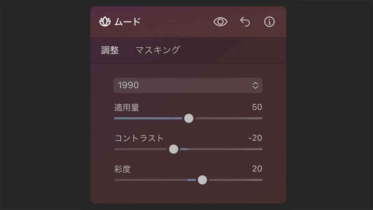
Task: Click the コントラスト slider handle
Action: pyautogui.click(x=173, y=149)
